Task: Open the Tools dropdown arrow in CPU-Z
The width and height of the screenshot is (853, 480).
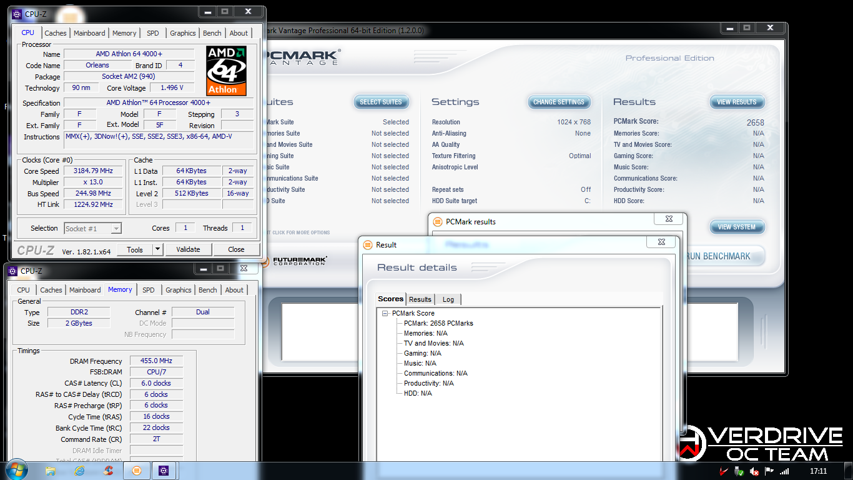Action: pos(157,249)
